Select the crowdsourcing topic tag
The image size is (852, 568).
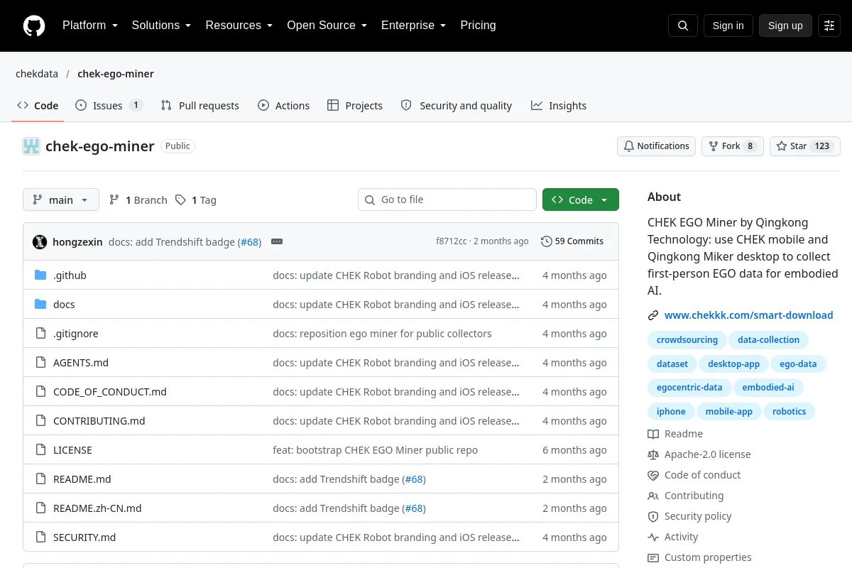click(x=687, y=340)
